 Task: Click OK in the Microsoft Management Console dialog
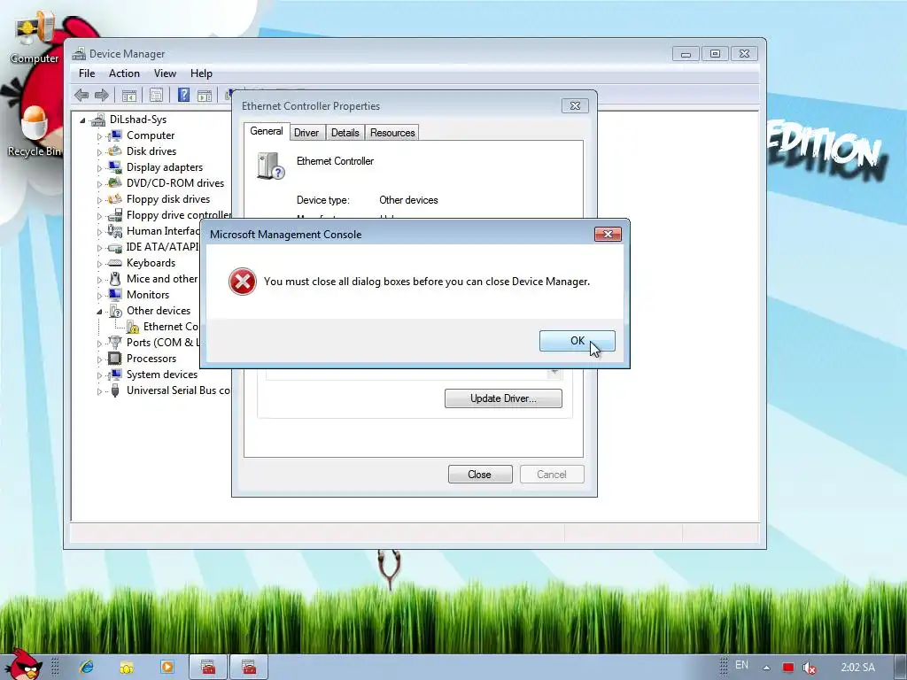[577, 341]
